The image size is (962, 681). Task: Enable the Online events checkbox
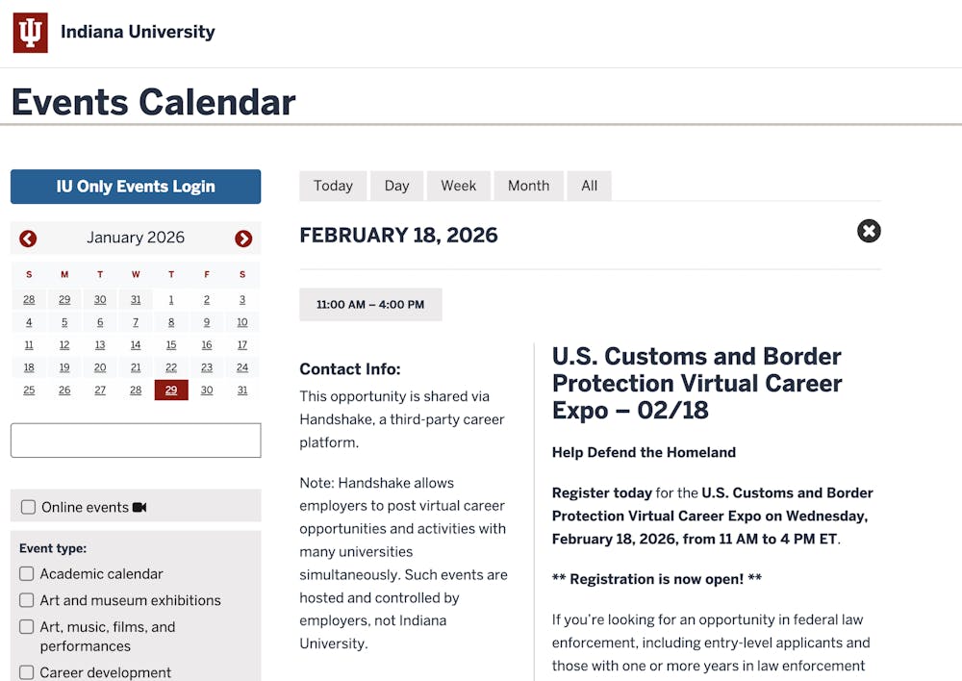click(x=29, y=507)
